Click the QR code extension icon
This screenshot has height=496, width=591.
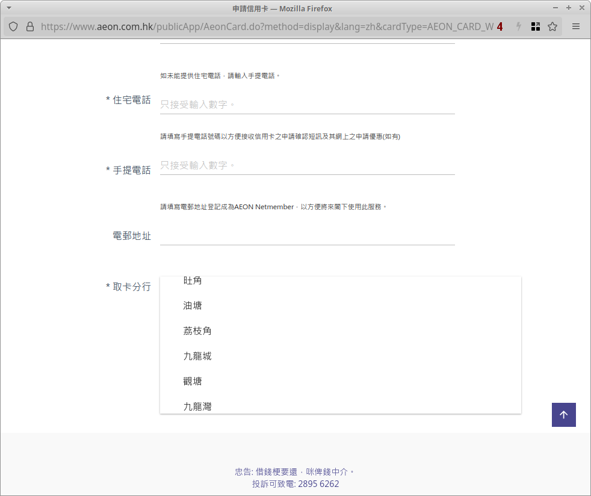pyautogui.click(x=535, y=26)
